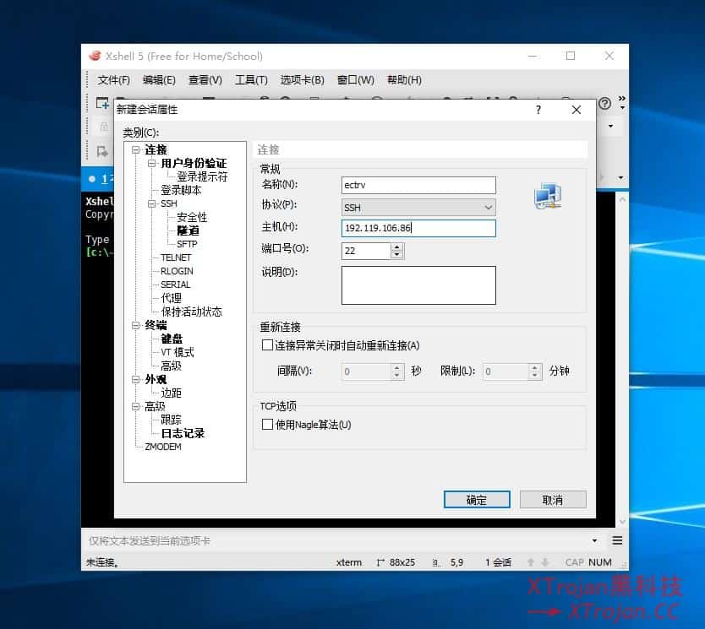Confirm with the 确定 button

coord(477,500)
